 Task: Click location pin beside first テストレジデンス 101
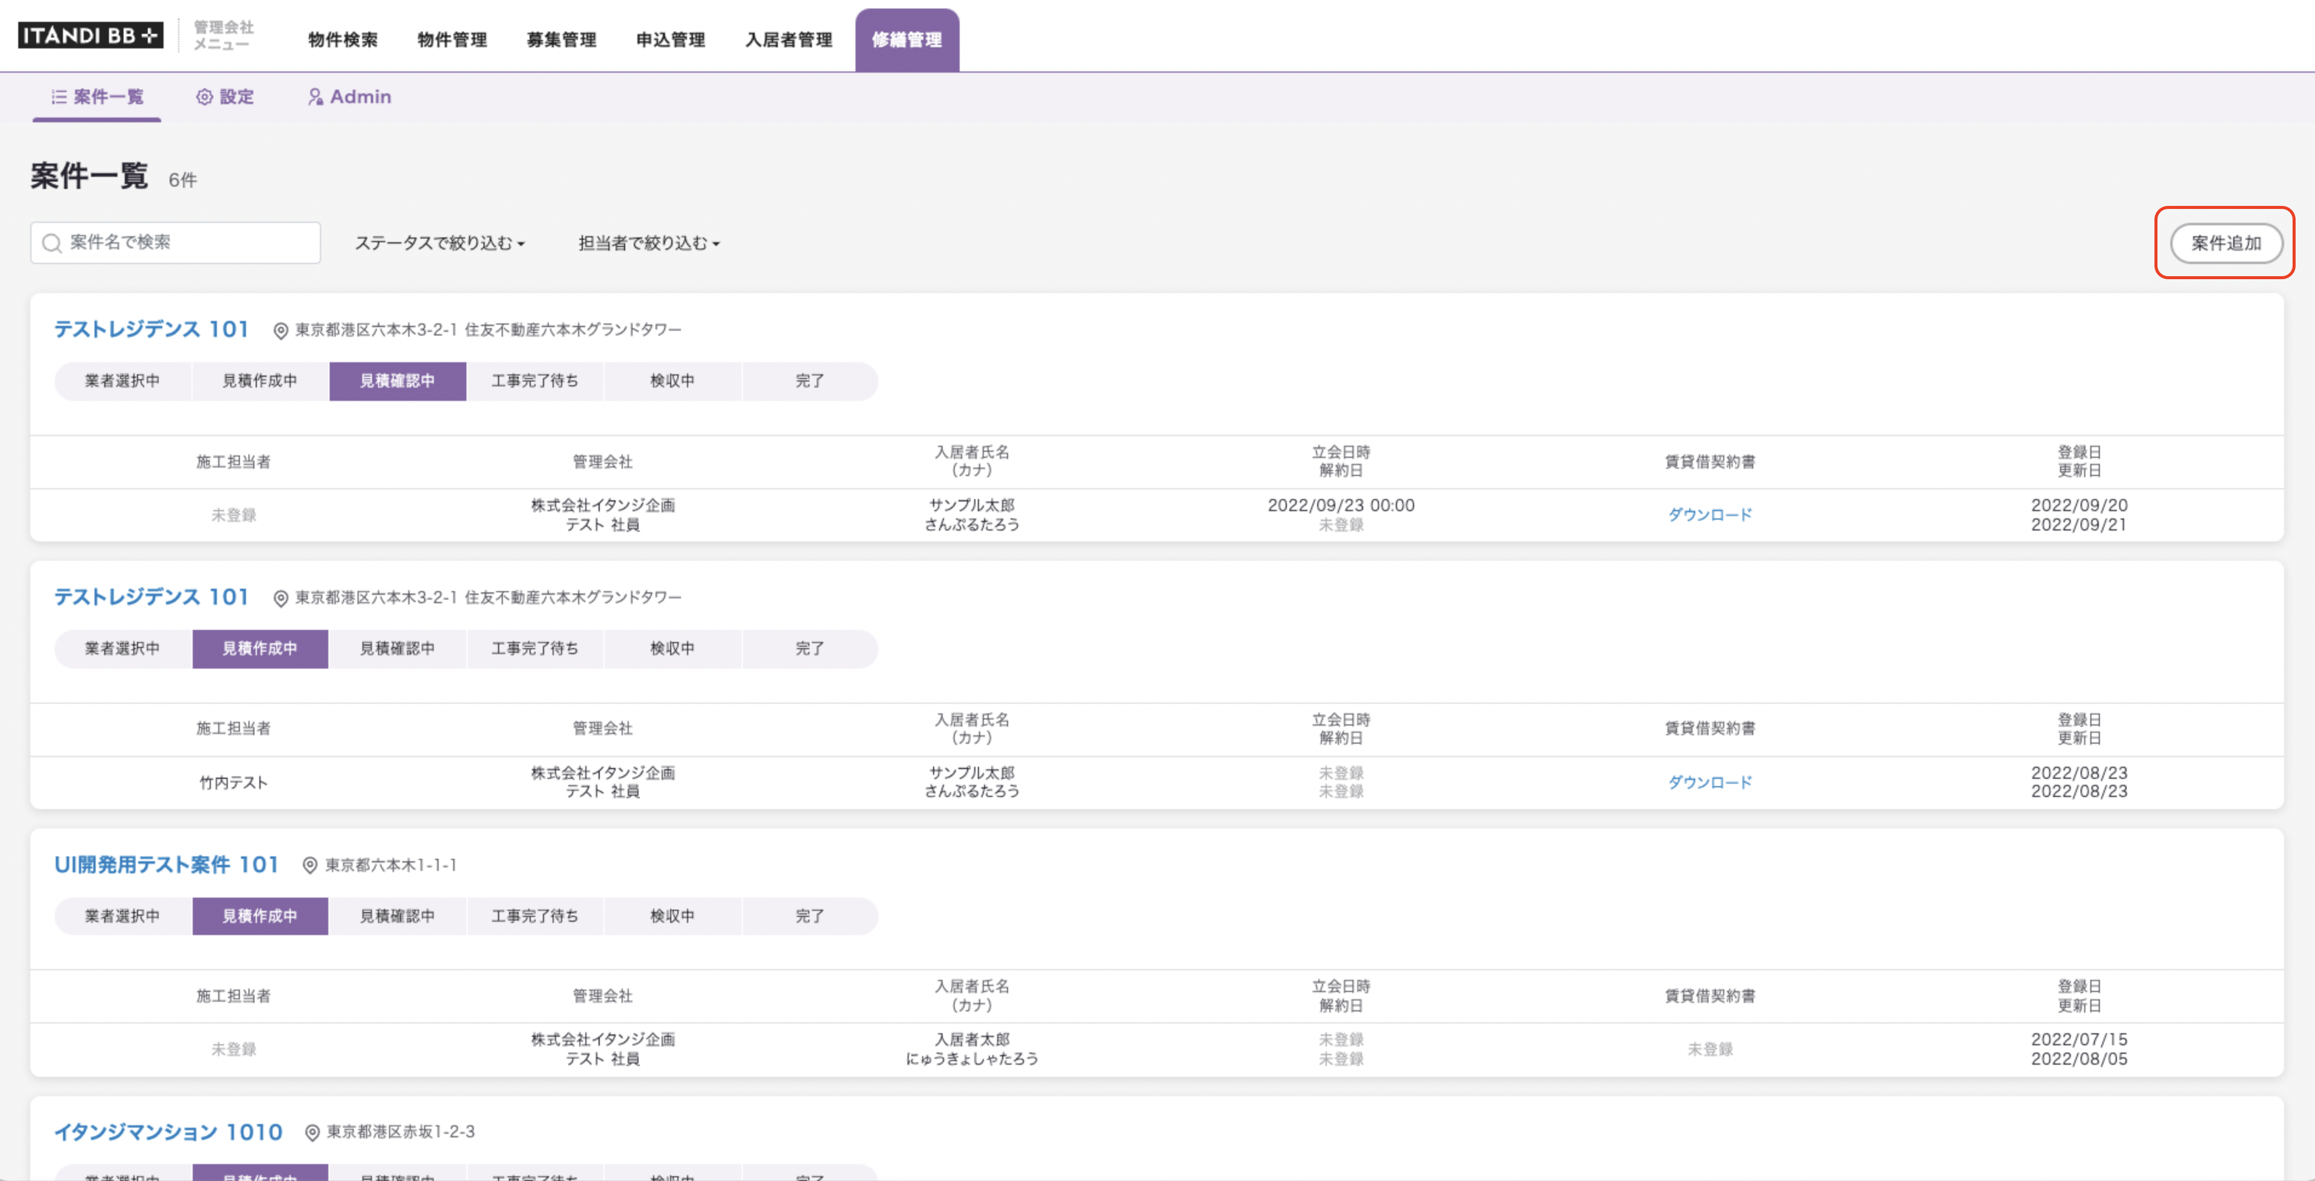(281, 331)
